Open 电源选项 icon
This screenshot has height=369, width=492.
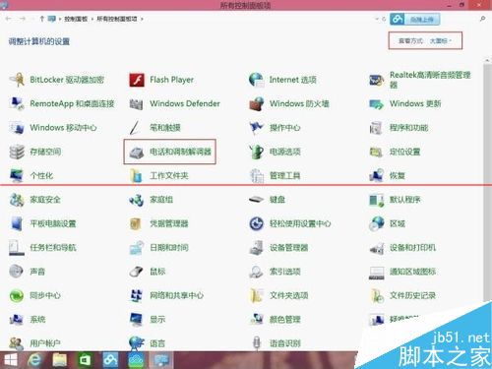click(256, 152)
